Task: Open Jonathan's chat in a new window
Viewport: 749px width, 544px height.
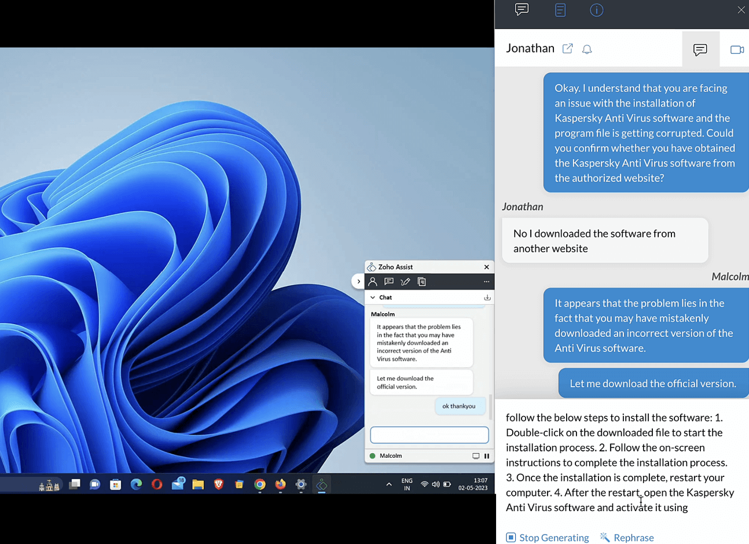Action: coord(568,49)
